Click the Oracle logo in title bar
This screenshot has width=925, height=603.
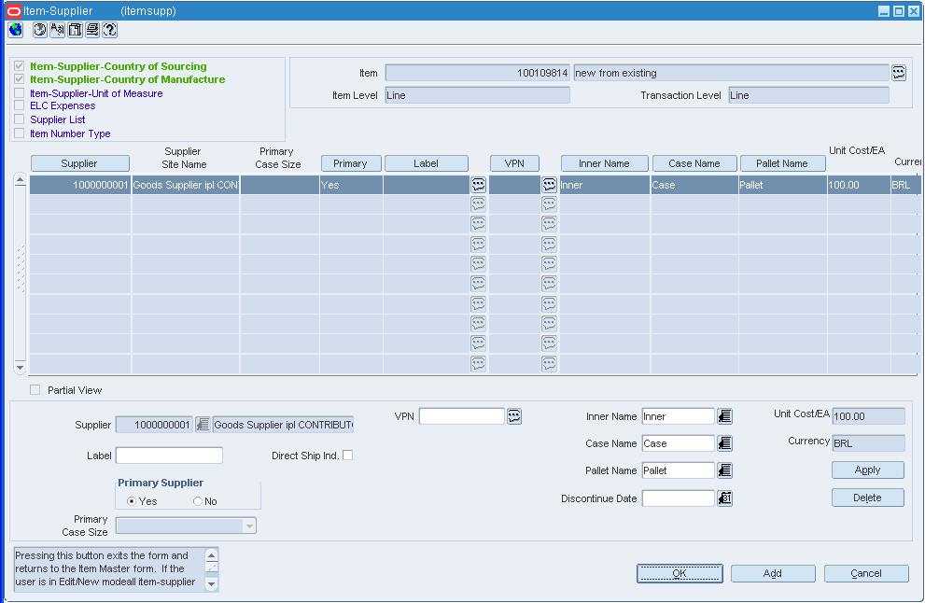(14, 10)
